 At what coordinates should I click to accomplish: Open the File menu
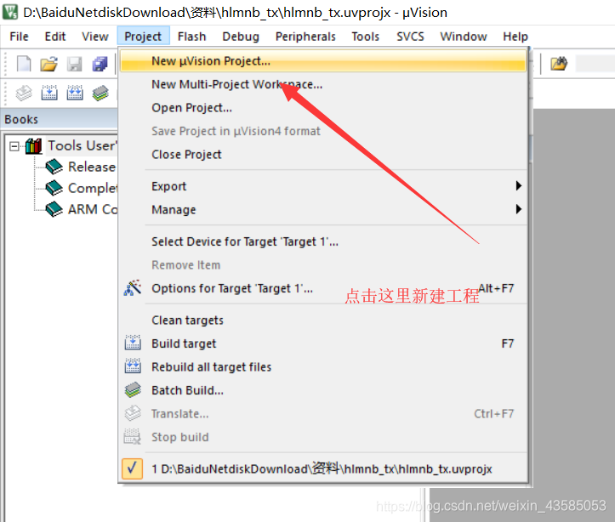click(x=19, y=37)
